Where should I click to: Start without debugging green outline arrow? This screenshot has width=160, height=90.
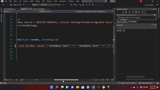click(x=64, y=5)
